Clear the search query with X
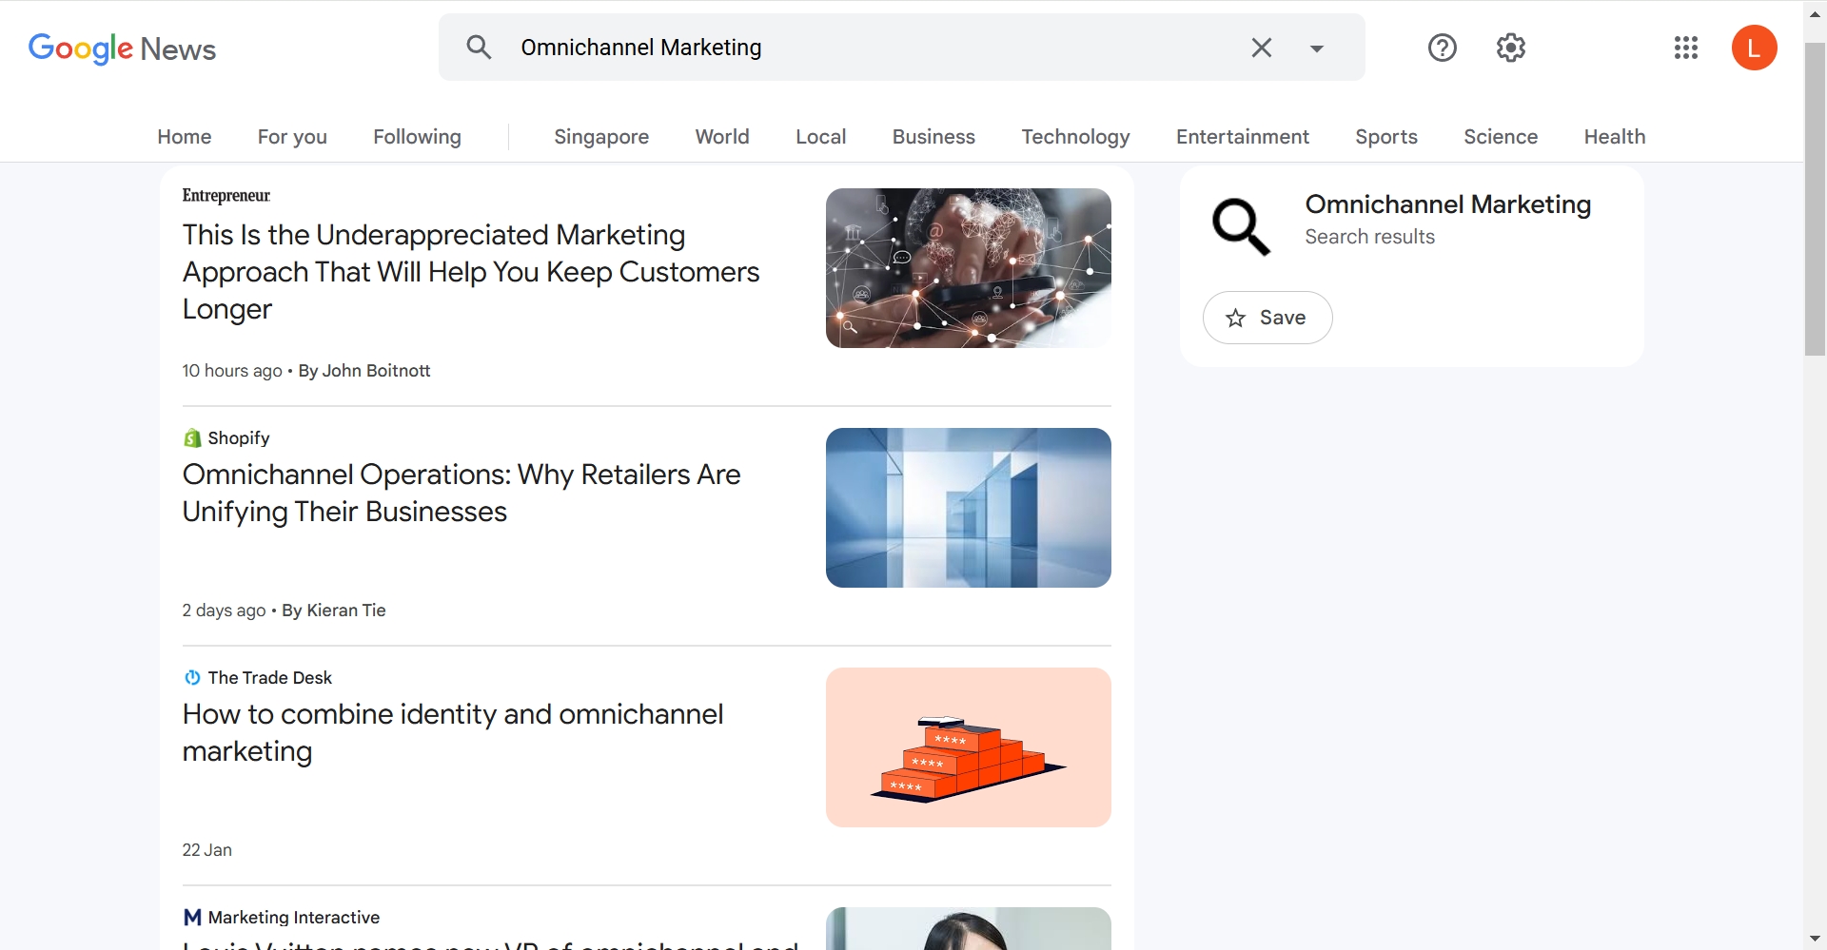 (1261, 48)
